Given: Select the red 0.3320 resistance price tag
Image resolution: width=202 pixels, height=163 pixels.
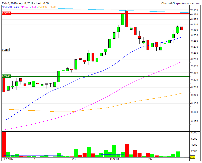Looking at the screenshot, I should click(6, 13).
